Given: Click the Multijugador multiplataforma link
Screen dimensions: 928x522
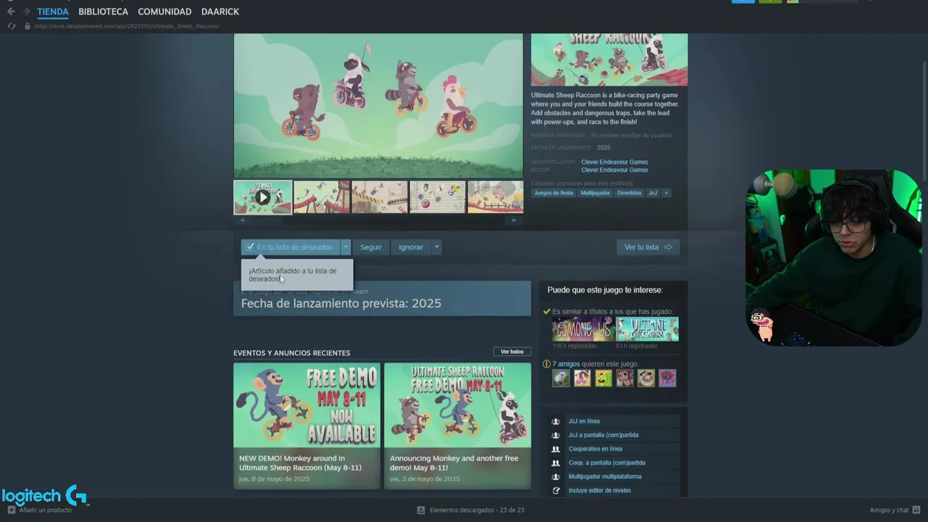Looking at the screenshot, I should tap(605, 476).
